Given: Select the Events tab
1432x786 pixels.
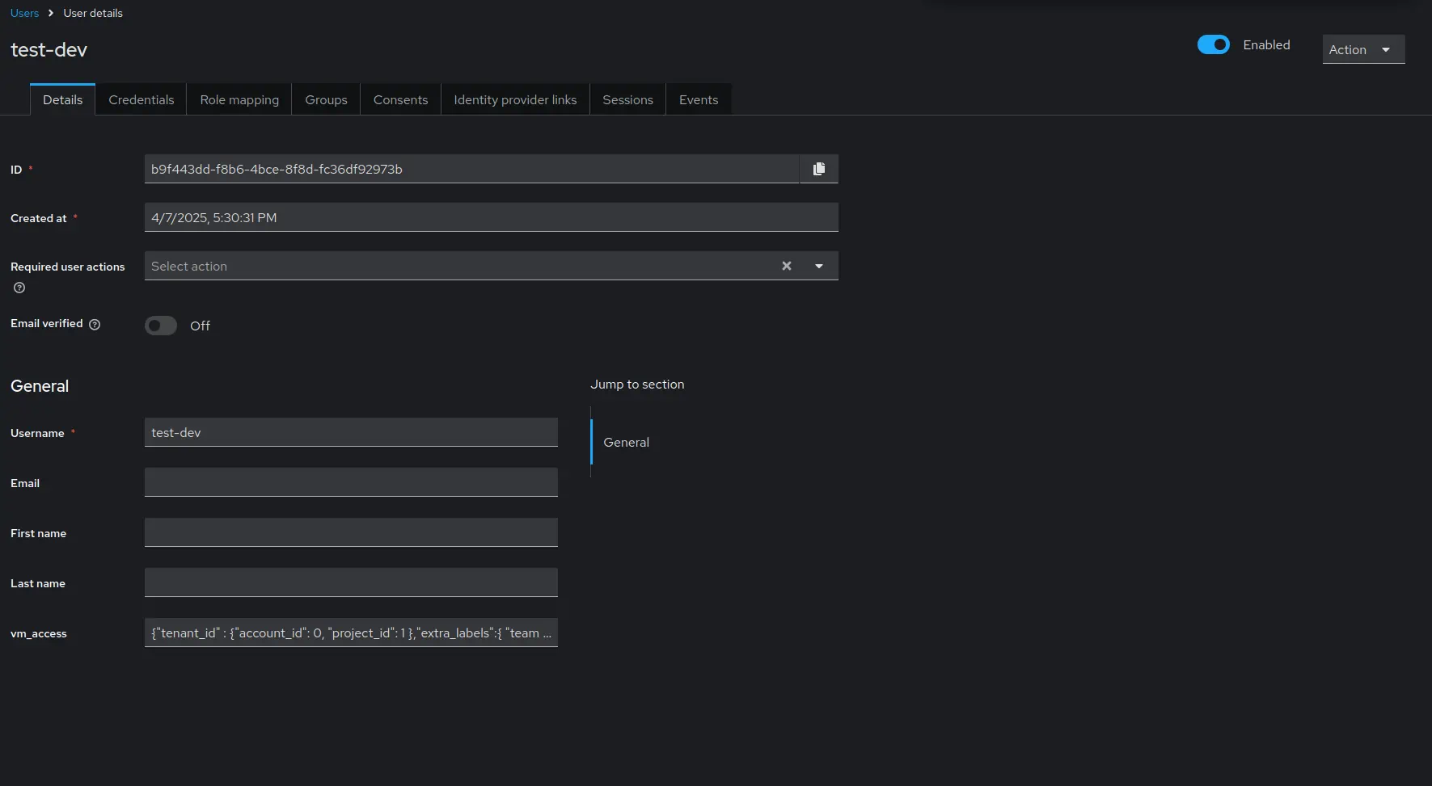Looking at the screenshot, I should [698, 100].
